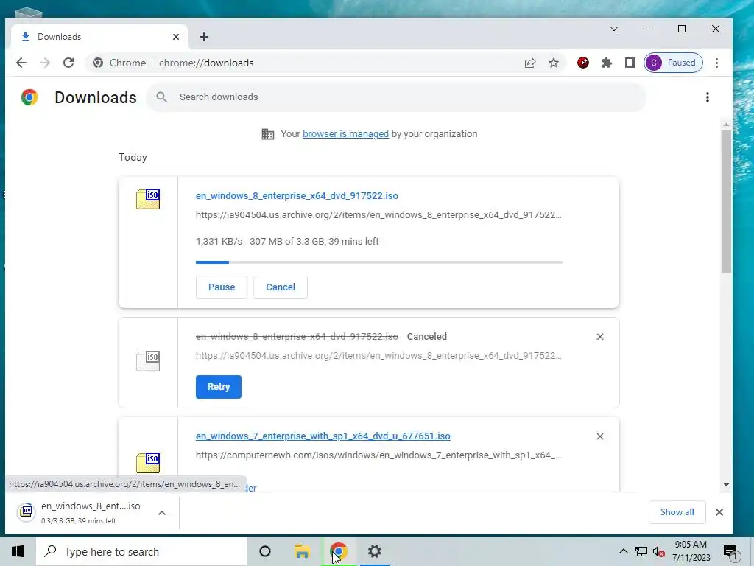
Task: Click the 'Today' date heading
Action: [x=133, y=158]
